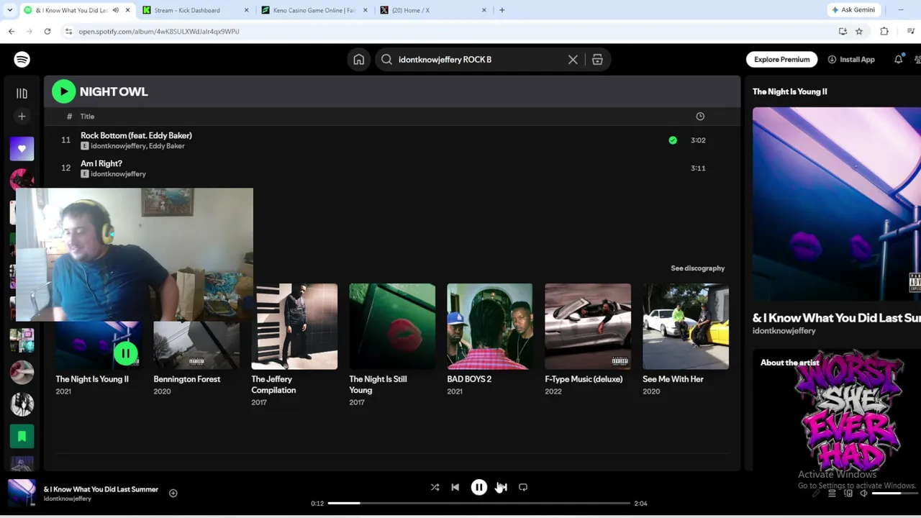
Task: Open Liked Songs playlist
Action: [22, 149]
